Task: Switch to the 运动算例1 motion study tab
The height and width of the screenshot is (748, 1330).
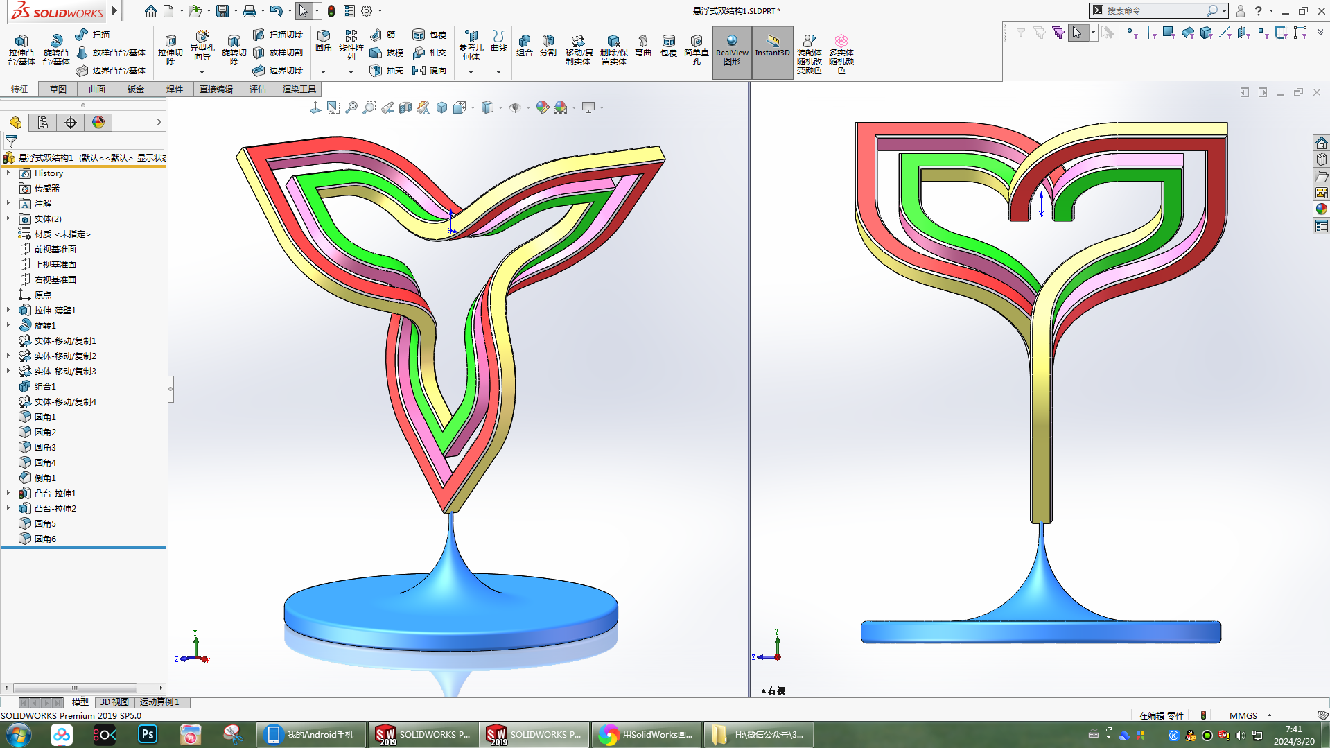Action: coord(160,702)
